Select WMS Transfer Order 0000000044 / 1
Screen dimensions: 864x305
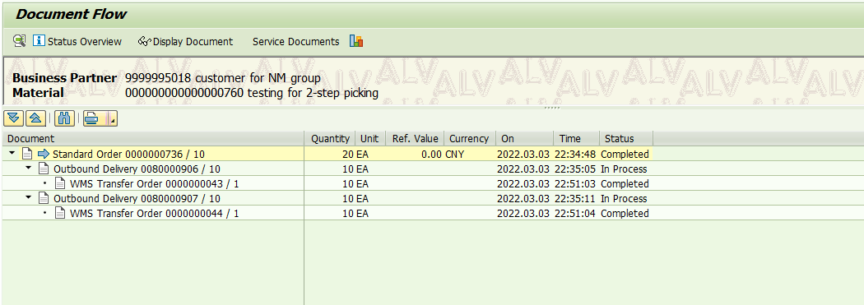pyautogui.click(x=155, y=214)
